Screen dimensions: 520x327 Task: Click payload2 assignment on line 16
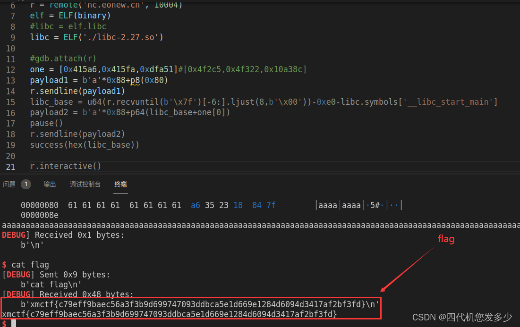[x=130, y=112]
